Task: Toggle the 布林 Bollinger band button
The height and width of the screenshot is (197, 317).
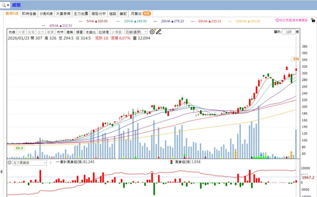Action: [x=60, y=32]
